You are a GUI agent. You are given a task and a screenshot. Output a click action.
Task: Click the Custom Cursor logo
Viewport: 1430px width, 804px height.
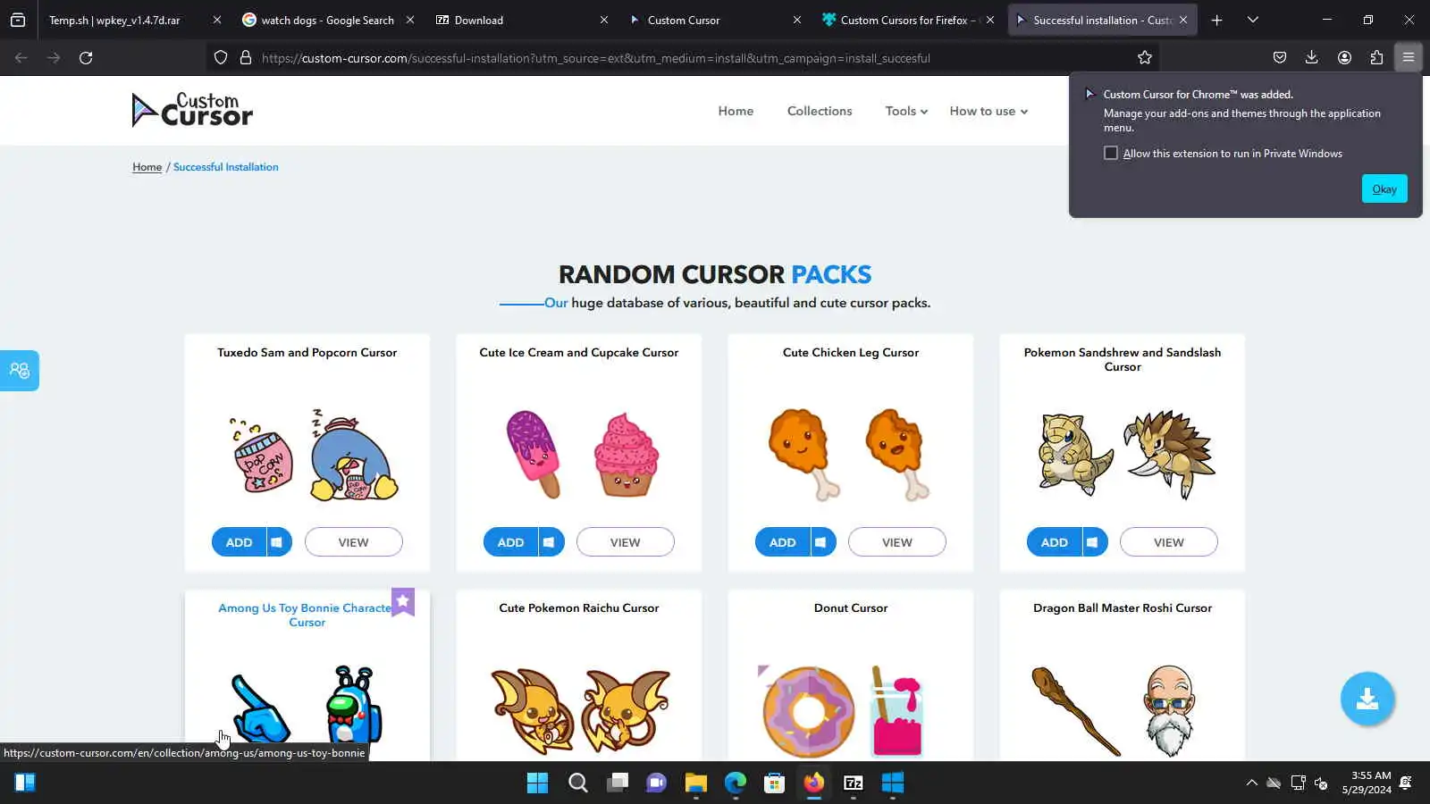(x=192, y=110)
